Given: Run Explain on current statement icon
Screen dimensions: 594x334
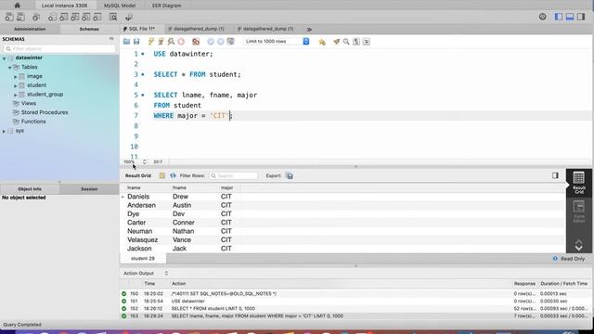Looking at the screenshot, I should coord(171,42).
